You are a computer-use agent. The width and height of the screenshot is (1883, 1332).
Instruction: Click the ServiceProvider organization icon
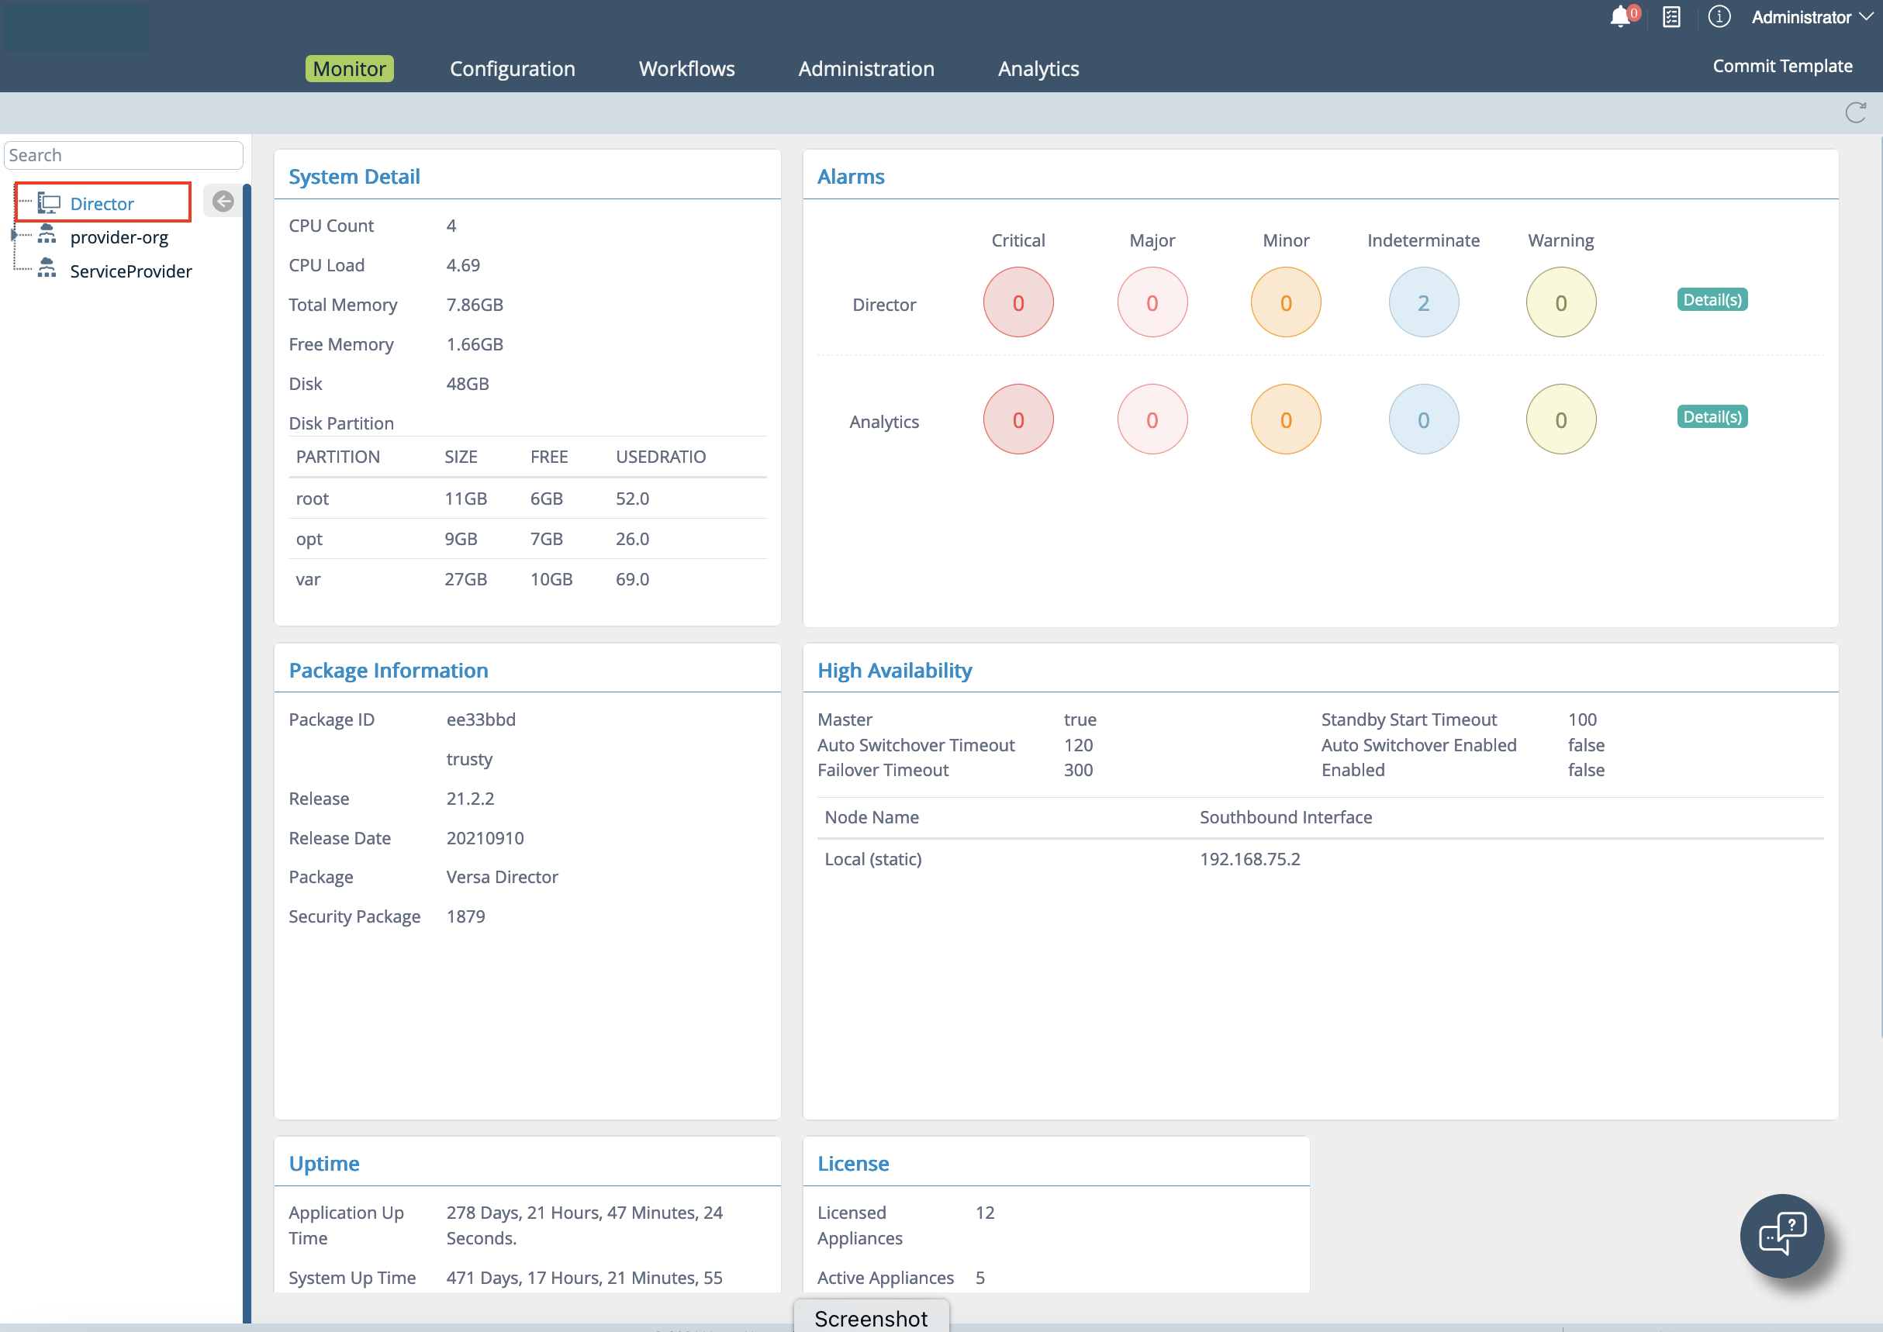(47, 270)
